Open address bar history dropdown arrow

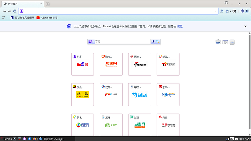pyautogui.click(x=215, y=11)
